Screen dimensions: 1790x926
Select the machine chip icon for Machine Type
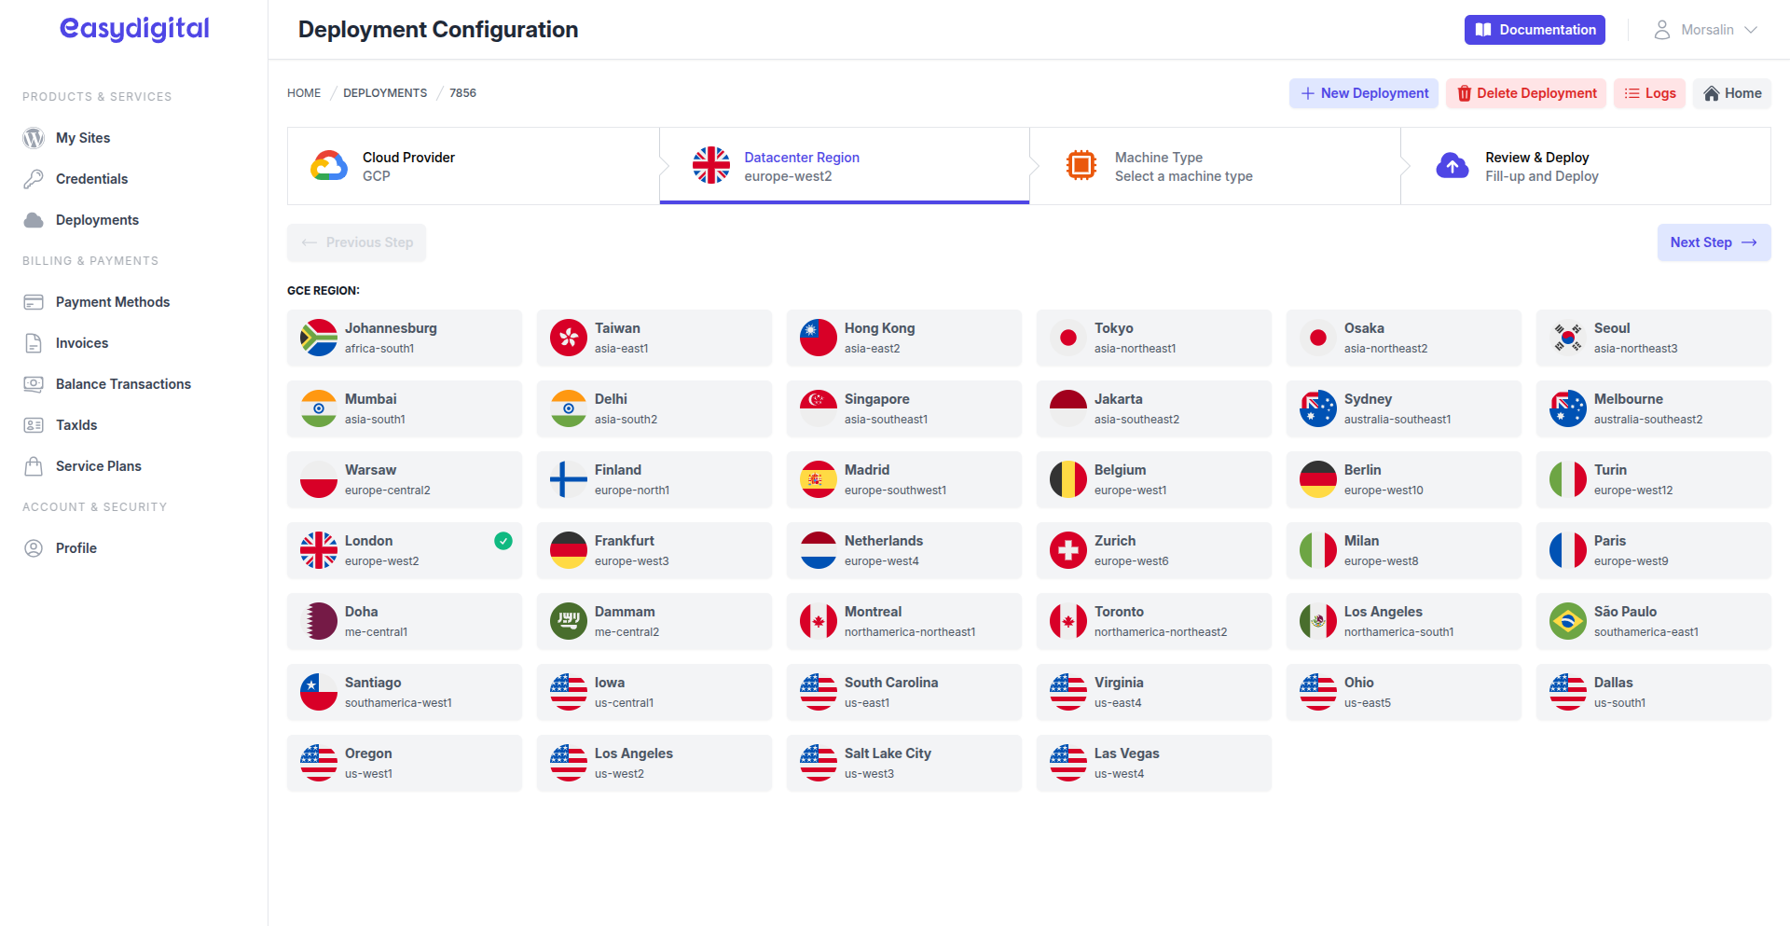tap(1081, 165)
